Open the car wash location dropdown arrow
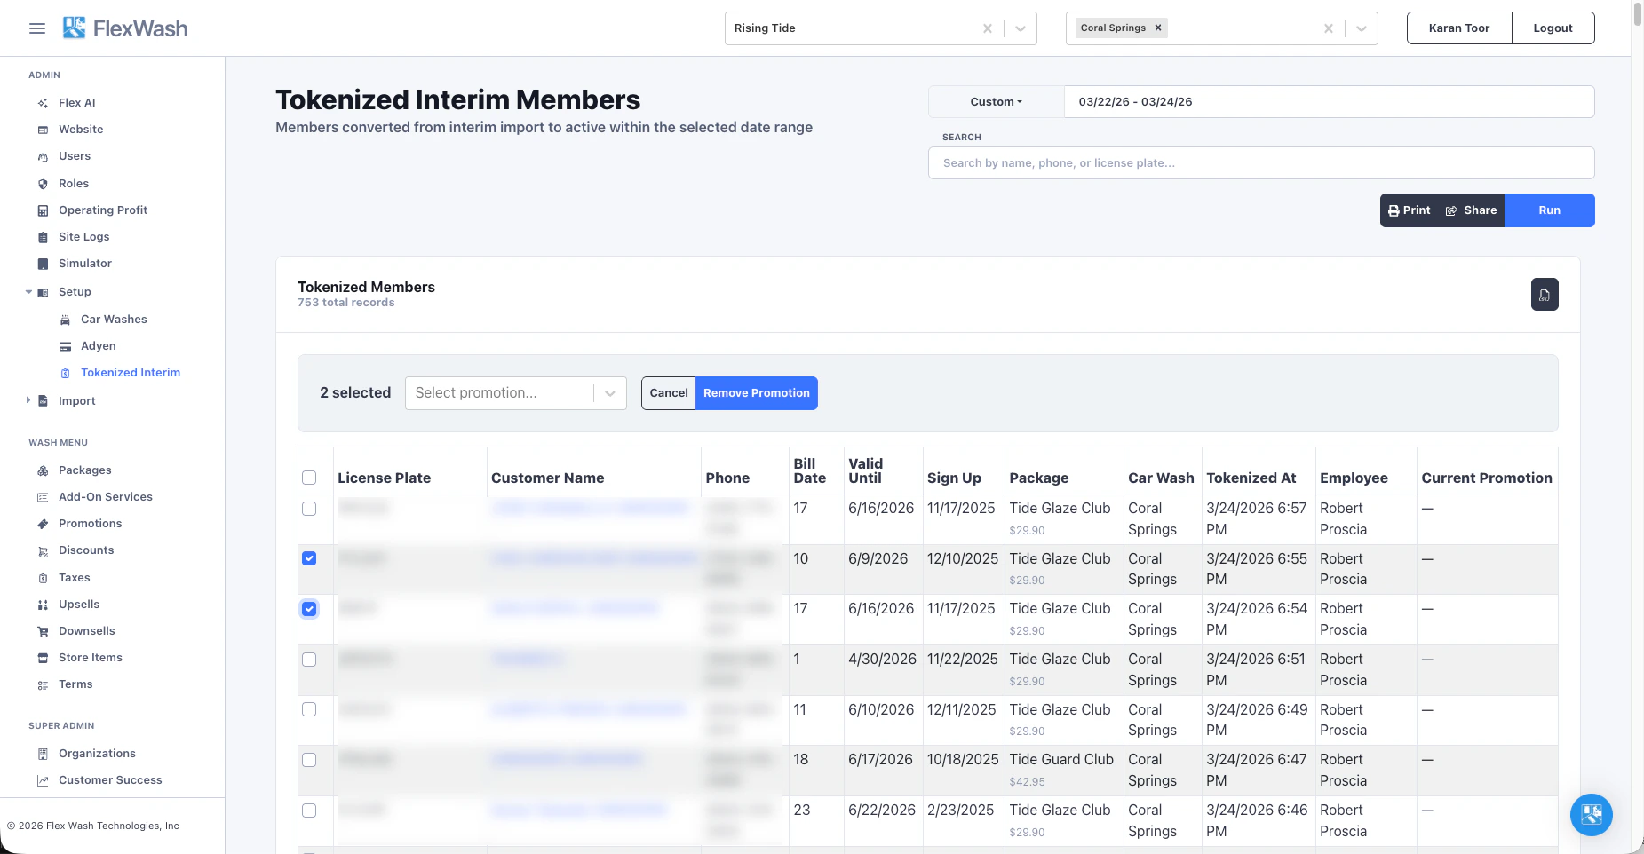1644x854 pixels. pyautogui.click(x=1362, y=28)
